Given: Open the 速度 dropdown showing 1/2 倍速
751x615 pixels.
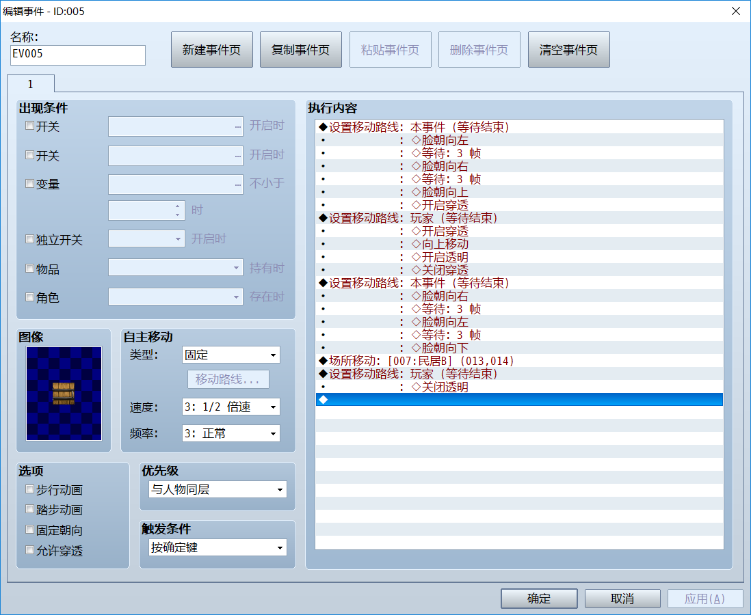Looking at the screenshot, I should (x=231, y=407).
